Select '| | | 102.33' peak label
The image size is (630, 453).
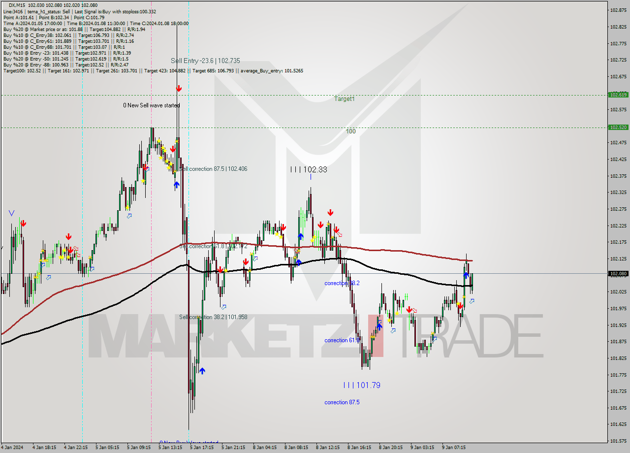click(309, 169)
